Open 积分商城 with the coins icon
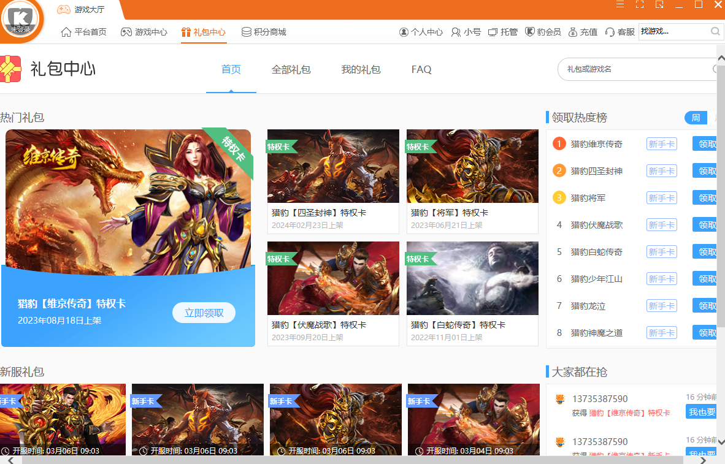 click(247, 32)
